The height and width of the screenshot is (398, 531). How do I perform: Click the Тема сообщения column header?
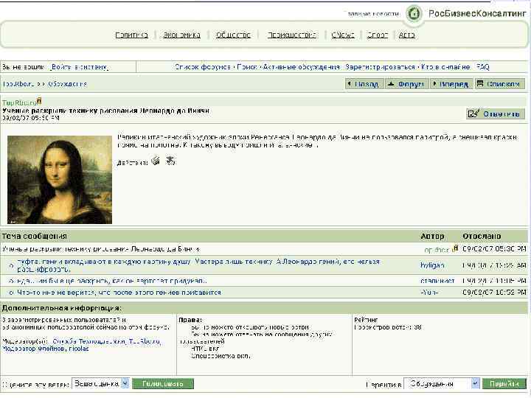coord(35,236)
